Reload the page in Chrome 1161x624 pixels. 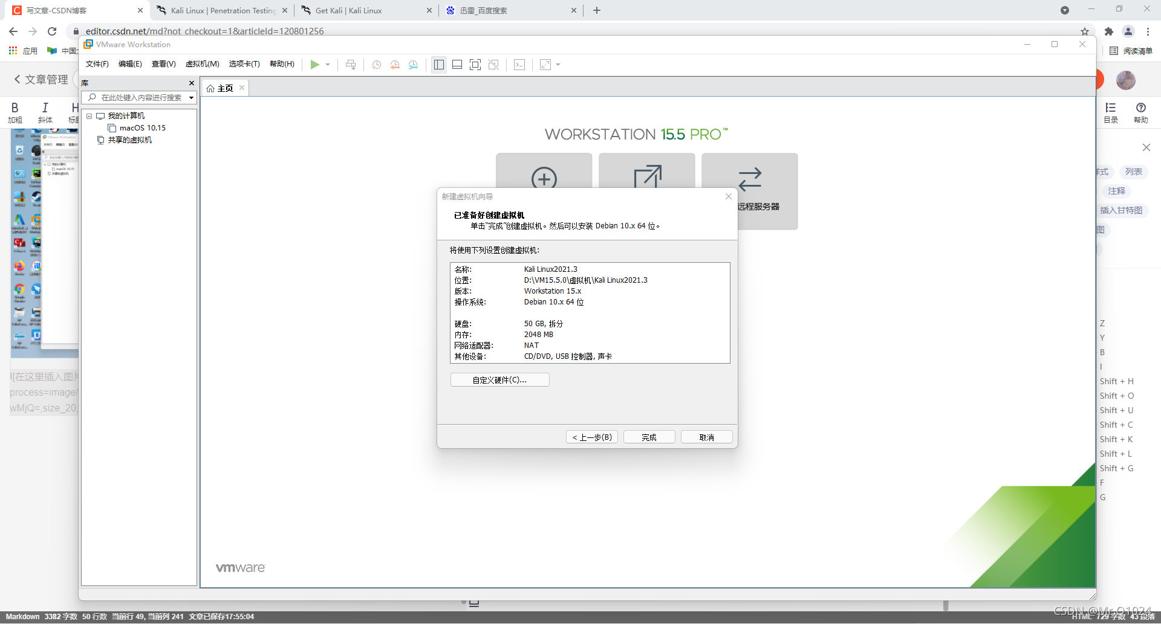(52, 31)
